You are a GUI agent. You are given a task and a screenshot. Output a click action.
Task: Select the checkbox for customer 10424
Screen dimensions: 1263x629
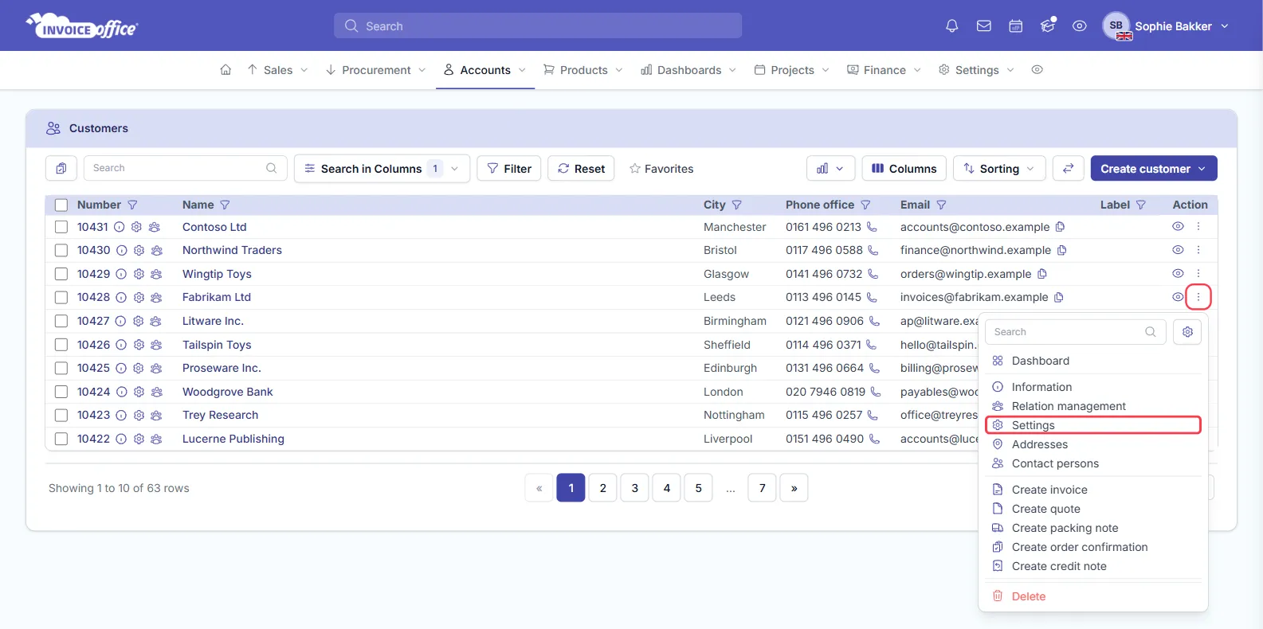click(61, 392)
